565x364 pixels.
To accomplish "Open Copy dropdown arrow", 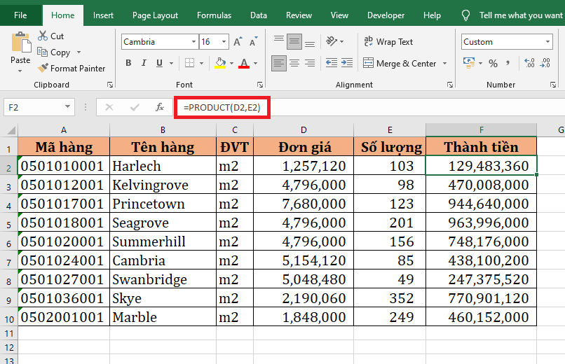I will pos(79,52).
